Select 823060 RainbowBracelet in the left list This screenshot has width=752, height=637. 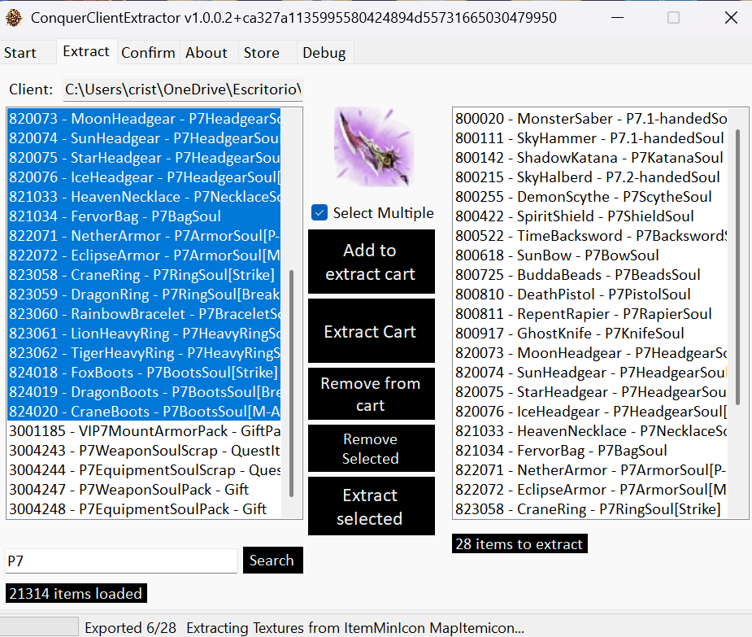[144, 314]
